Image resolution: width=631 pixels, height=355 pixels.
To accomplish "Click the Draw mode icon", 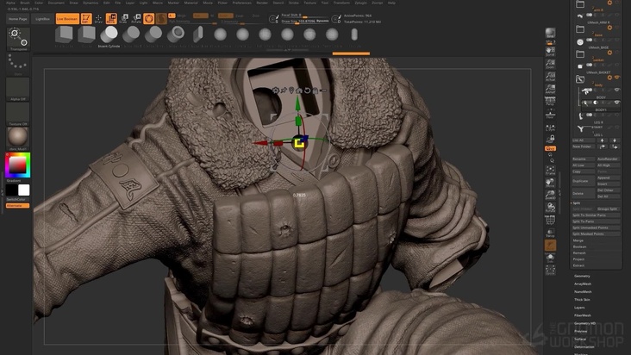I will (x=98, y=18).
